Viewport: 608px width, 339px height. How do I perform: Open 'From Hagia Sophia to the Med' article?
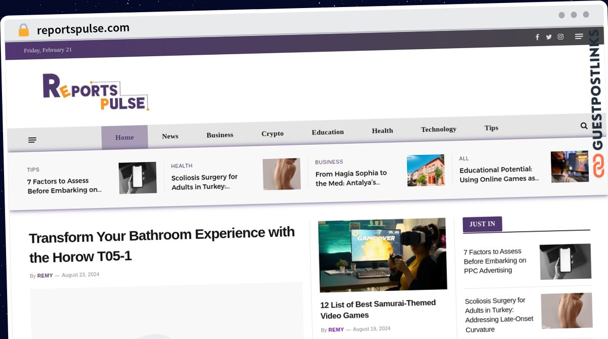pyautogui.click(x=351, y=178)
